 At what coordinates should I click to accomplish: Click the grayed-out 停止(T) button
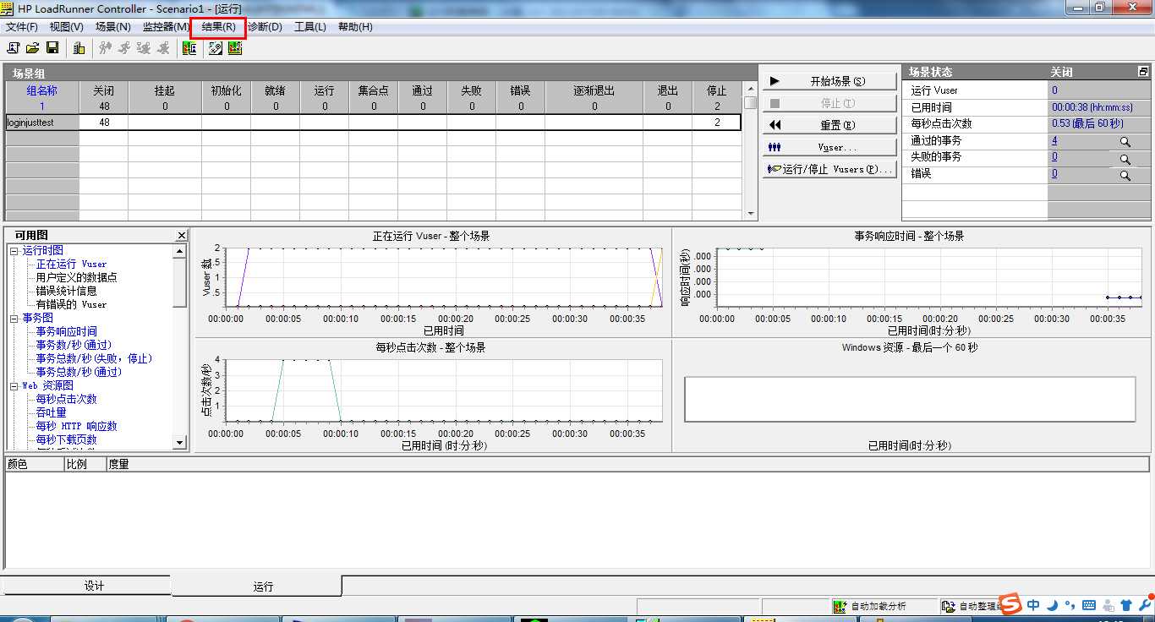coord(829,103)
